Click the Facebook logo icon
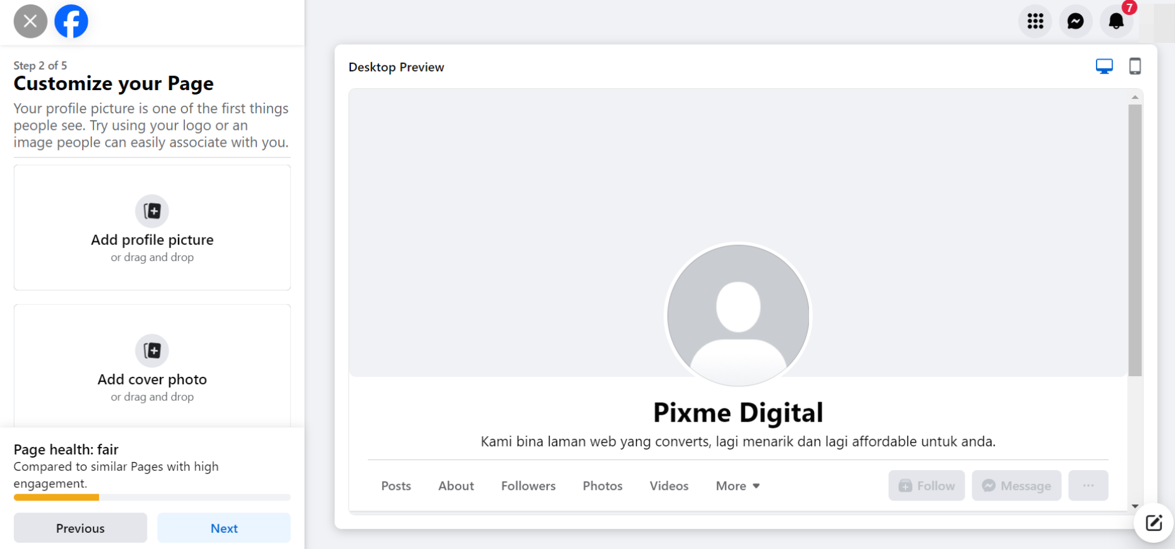Screen dimensions: 1175x549 (x=72, y=22)
